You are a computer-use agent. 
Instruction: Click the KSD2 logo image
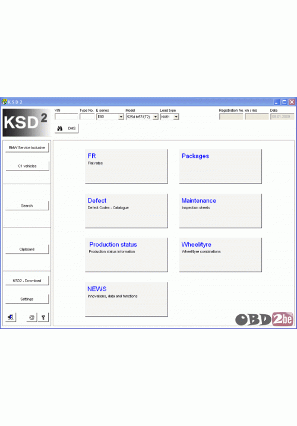pos(26,122)
